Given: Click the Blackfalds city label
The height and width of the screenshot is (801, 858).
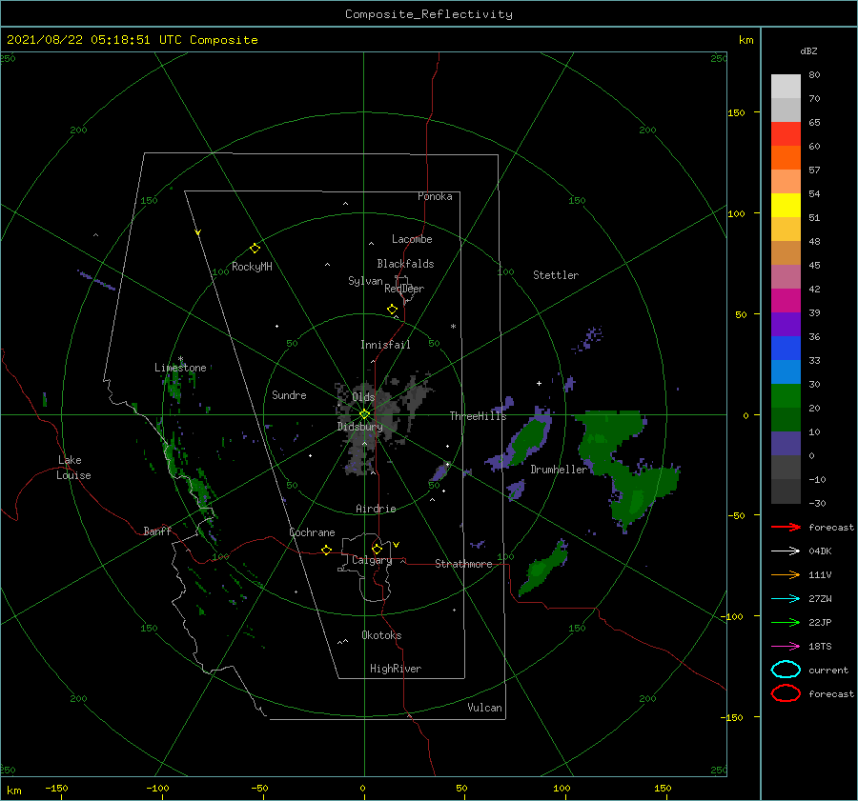Looking at the screenshot, I should pos(405,264).
